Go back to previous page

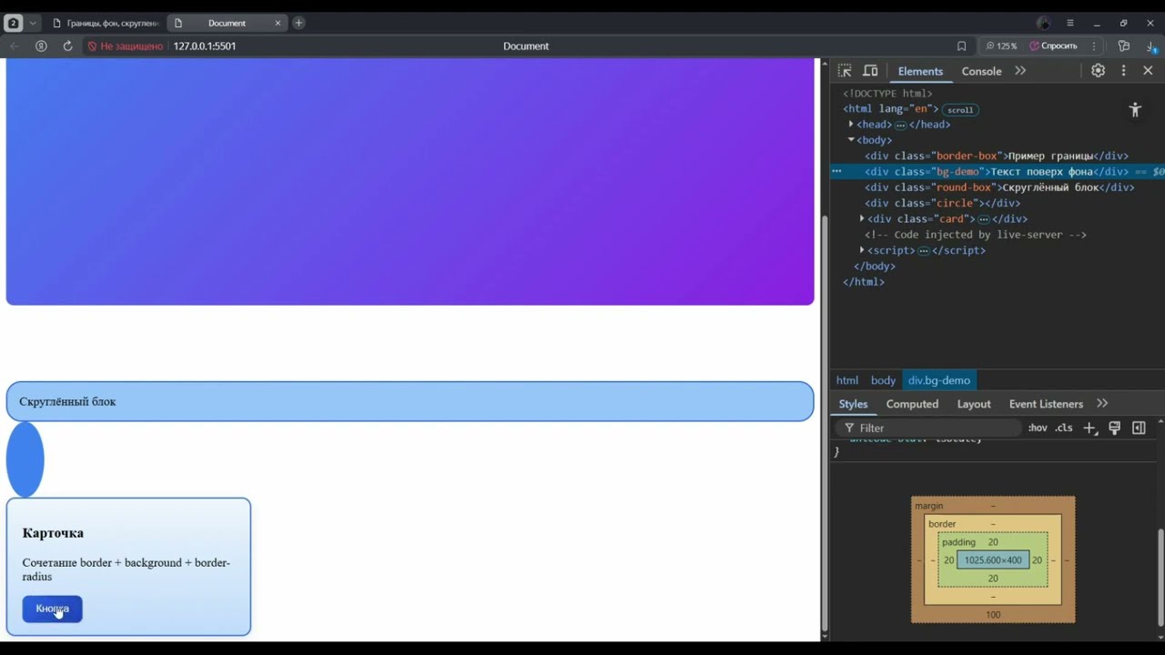[15, 45]
